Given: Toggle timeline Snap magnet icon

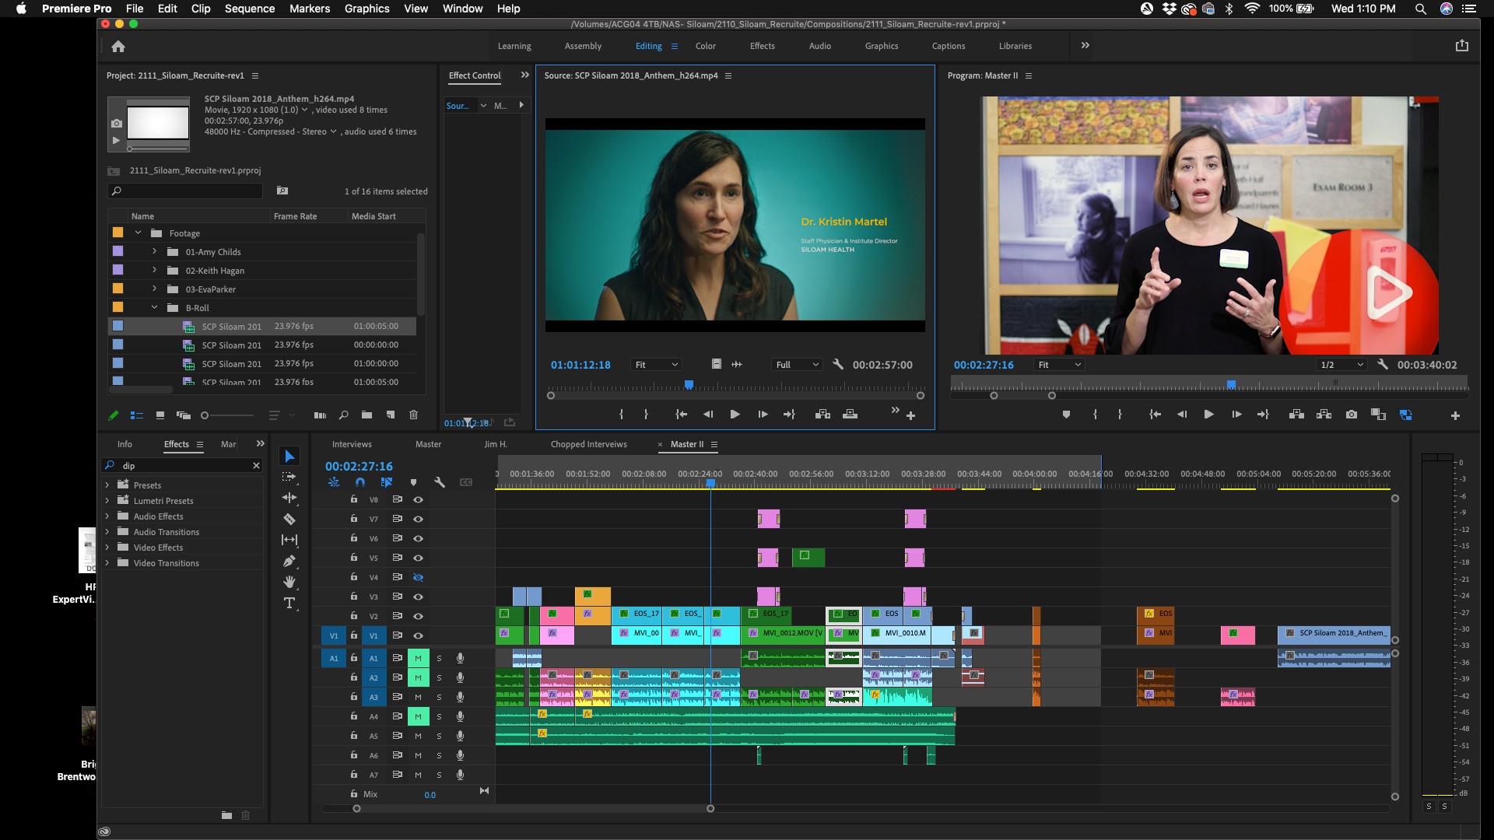Looking at the screenshot, I should coord(360,482).
